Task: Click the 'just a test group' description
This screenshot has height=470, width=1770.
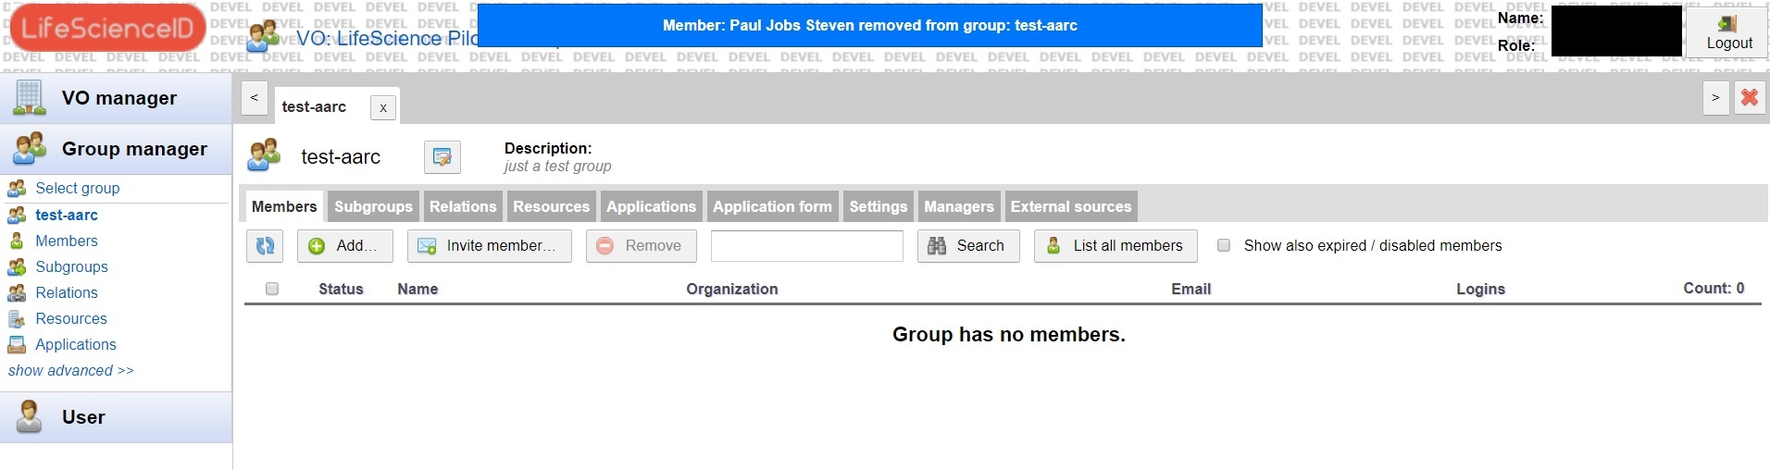Action: tap(557, 167)
